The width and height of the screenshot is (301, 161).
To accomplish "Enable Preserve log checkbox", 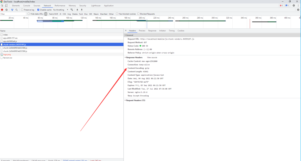I will pyautogui.click(x=22, y=10).
